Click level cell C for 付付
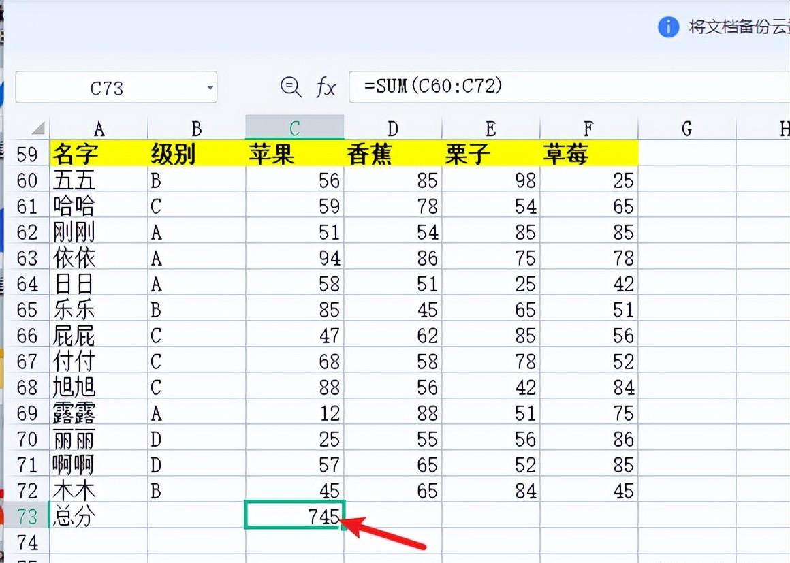790x563 pixels. (x=197, y=361)
